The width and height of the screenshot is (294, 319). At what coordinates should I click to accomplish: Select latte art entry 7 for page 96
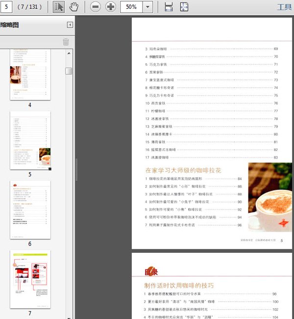click(x=193, y=225)
